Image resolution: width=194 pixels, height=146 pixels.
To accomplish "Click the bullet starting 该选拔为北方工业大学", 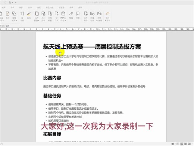I will point(103,58).
